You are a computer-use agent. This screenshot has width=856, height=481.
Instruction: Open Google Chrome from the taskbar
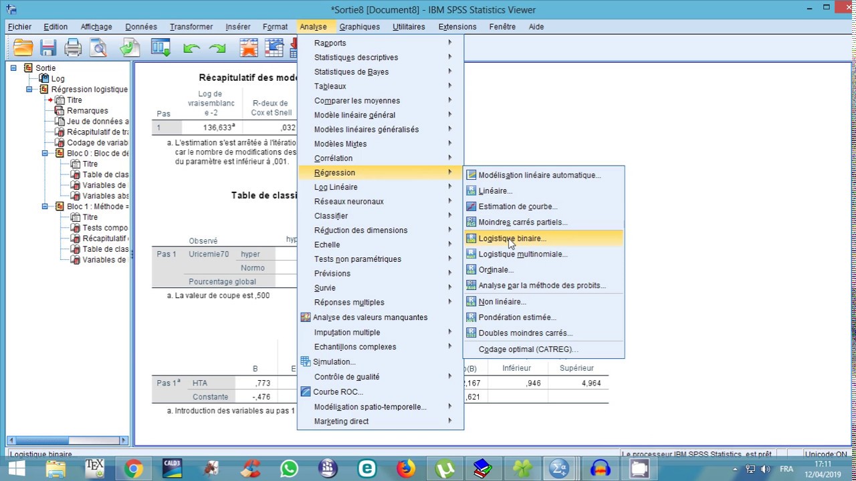pyautogui.click(x=133, y=469)
